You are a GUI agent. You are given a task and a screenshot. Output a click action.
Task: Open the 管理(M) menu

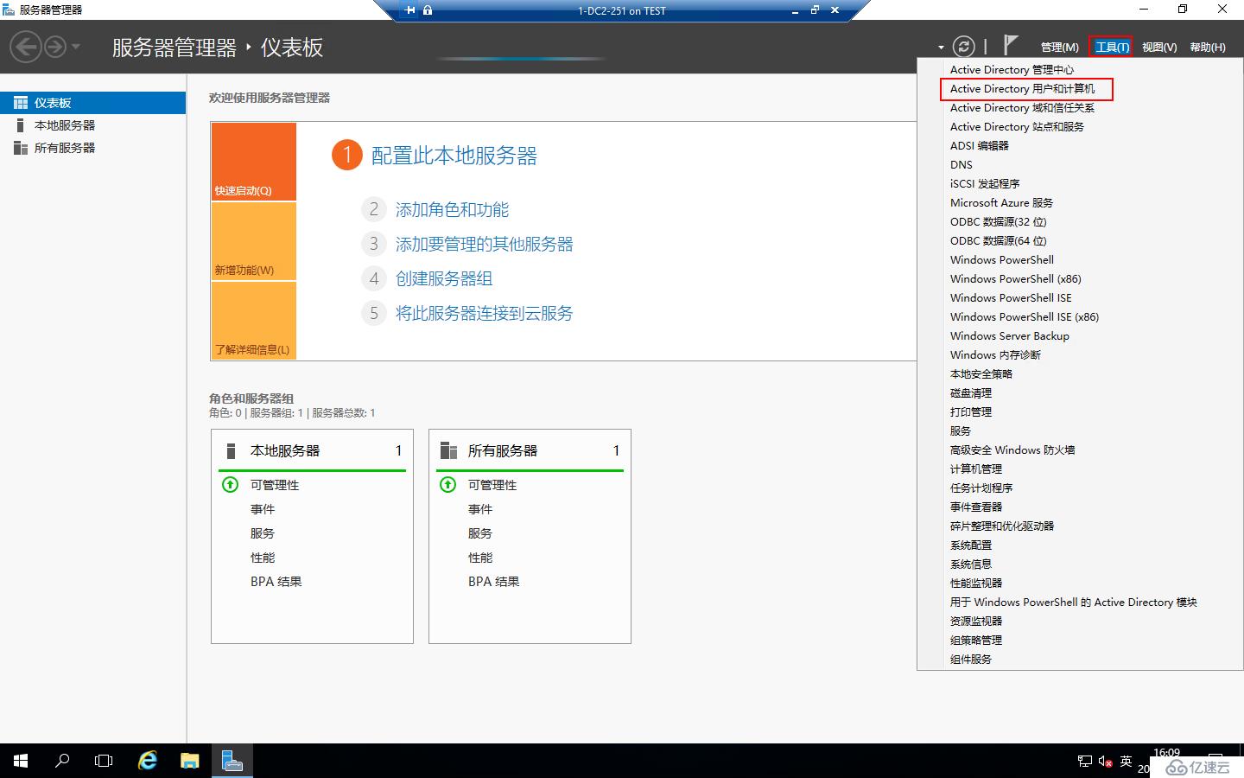point(1059,48)
